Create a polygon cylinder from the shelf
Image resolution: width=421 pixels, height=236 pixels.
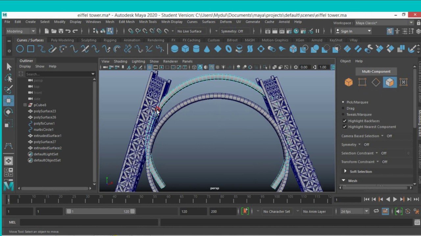tap(196, 49)
